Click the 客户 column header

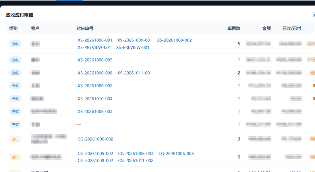point(35,28)
